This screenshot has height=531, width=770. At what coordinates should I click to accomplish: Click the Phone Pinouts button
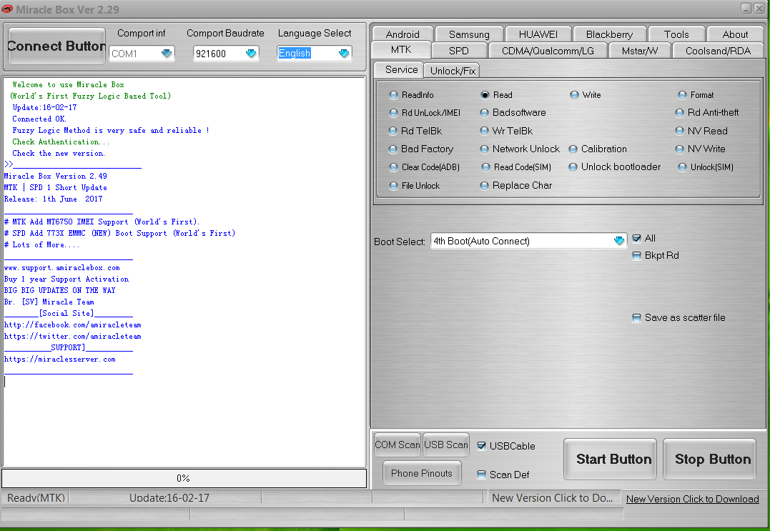point(422,472)
